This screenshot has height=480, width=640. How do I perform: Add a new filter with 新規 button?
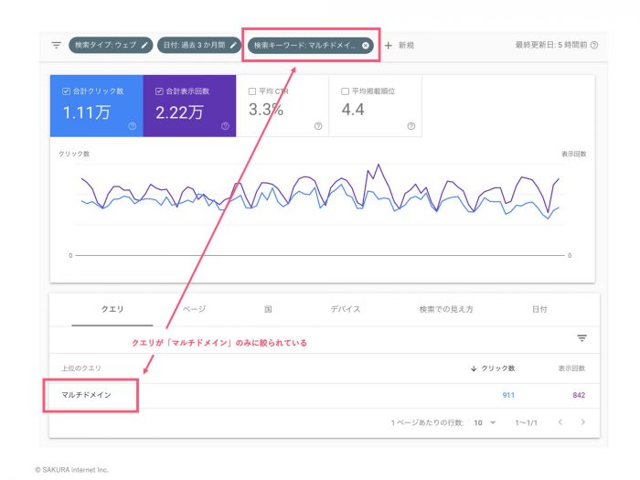tap(400, 46)
